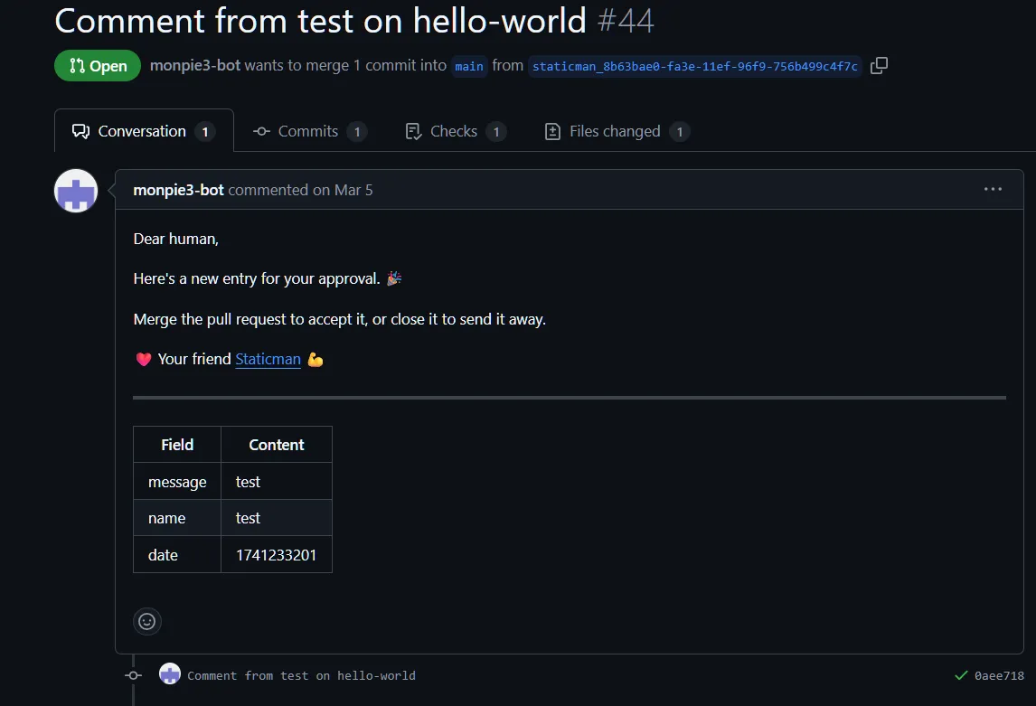Click the Conversation speech bubble icon
1036x706 pixels.
[x=80, y=130]
